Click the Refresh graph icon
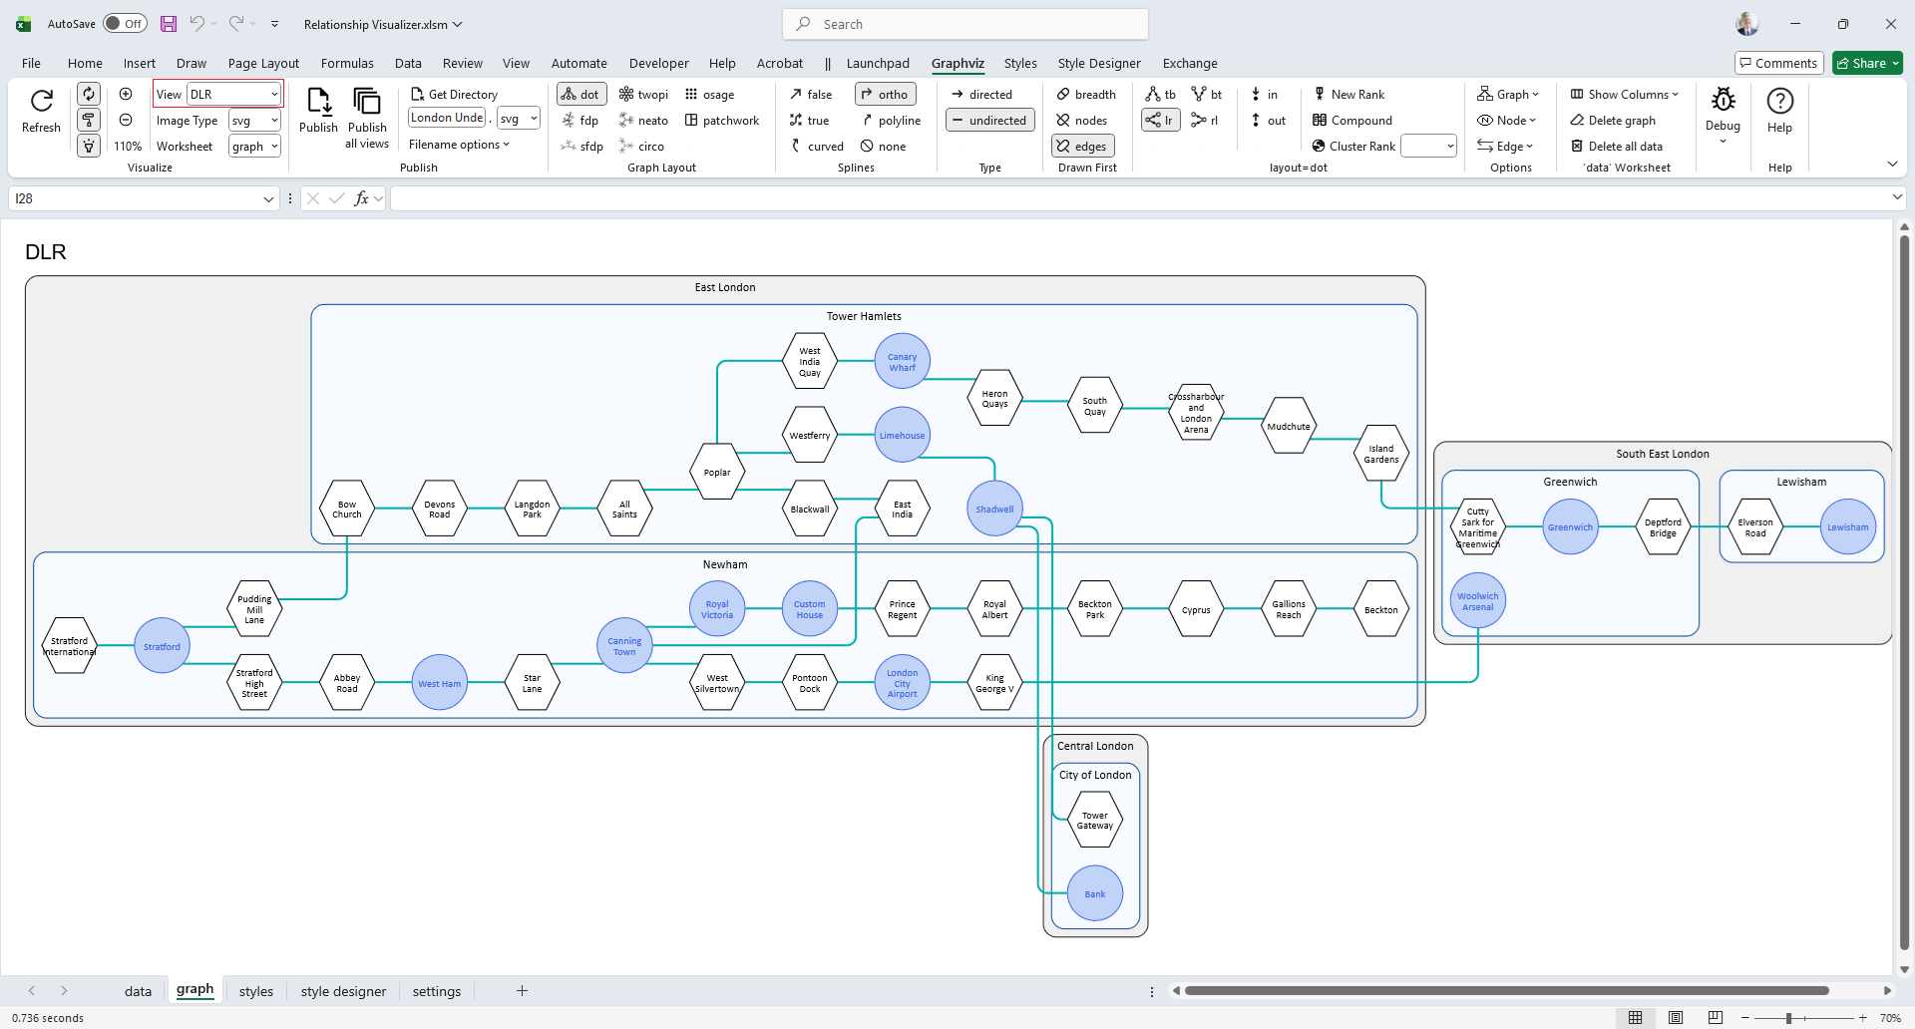Image resolution: width=1915 pixels, height=1029 pixels. 41,102
